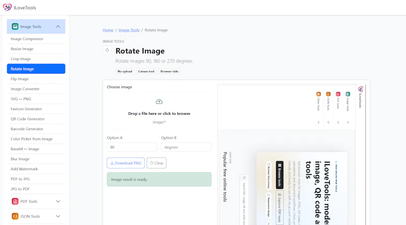Click the JSON Tools sidebar icon
The height and width of the screenshot is (225, 406).
15,216
